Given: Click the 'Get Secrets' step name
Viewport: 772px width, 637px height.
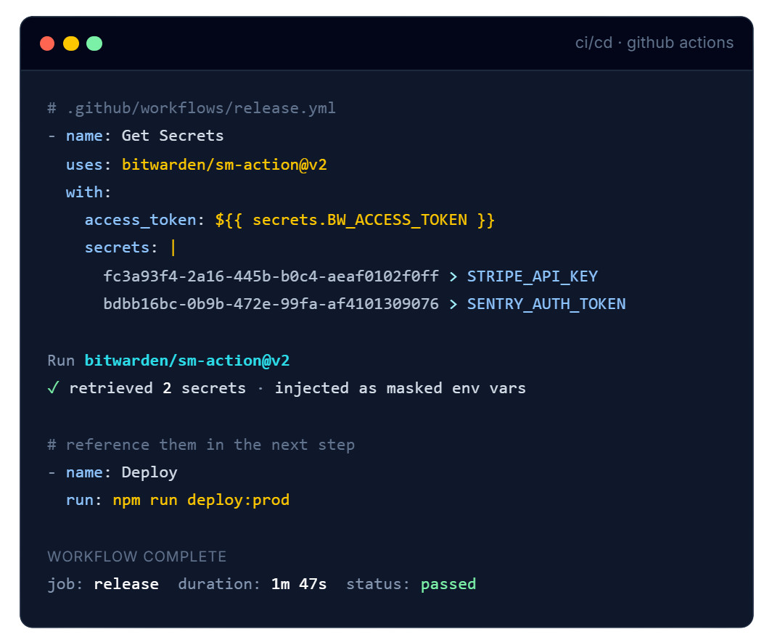Looking at the screenshot, I should point(173,136).
